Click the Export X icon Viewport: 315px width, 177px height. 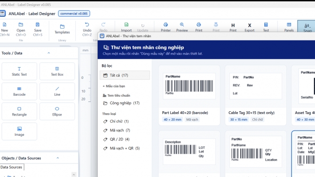pyautogui.click(x=250, y=25)
